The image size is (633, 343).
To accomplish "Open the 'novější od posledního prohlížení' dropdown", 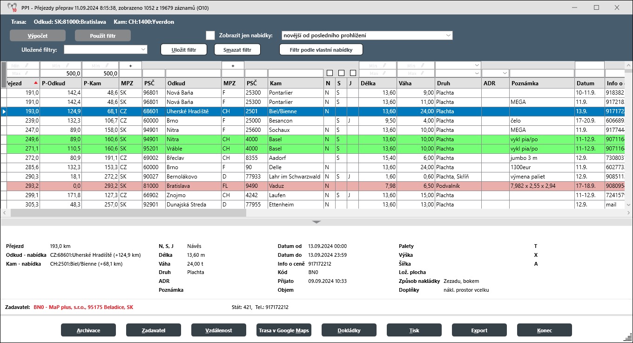I will click(x=448, y=35).
